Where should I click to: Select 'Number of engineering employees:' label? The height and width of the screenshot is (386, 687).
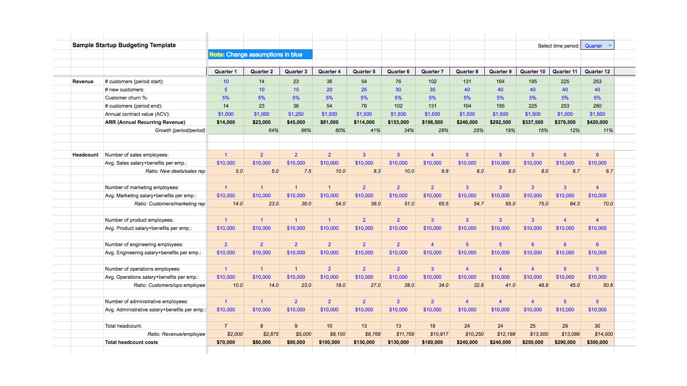click(x=144, y=244)
